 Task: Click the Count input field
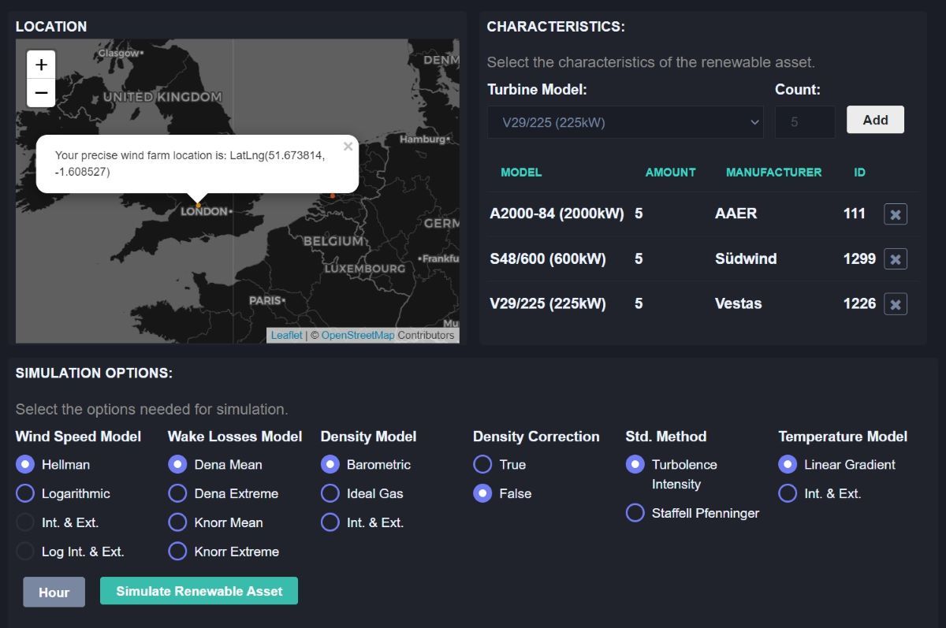tap(804, 122)
